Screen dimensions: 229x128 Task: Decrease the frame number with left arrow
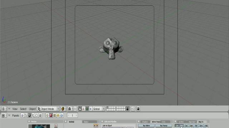[x=68, y=116]
